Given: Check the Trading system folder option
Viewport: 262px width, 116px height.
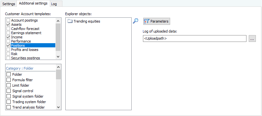Looking at the screenshot, I should coord(8,102).
